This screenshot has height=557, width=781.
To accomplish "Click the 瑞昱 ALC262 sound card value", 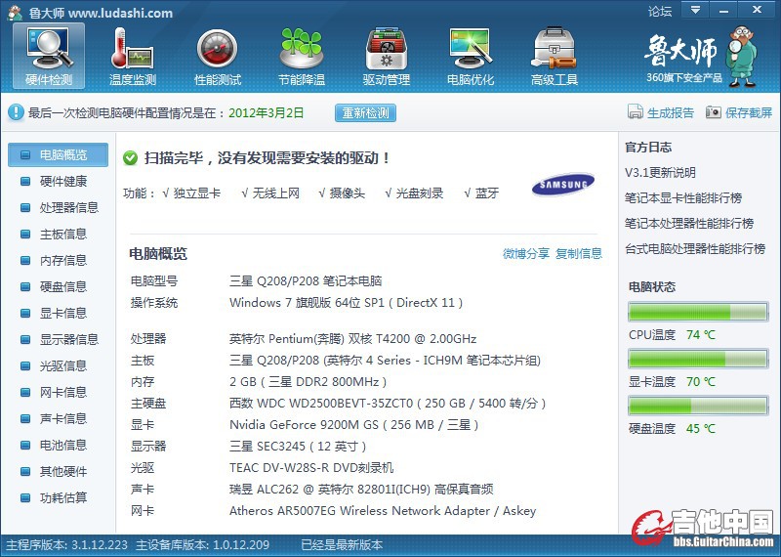I will tap(361, 490).
